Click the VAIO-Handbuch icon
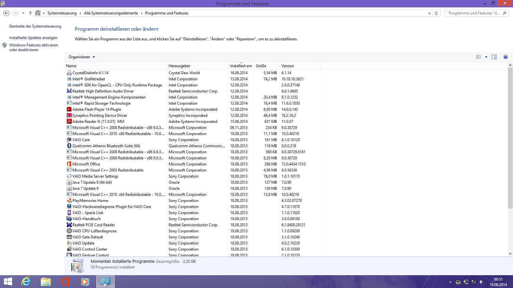The image size is (513, 288). (x=69, y=219)
